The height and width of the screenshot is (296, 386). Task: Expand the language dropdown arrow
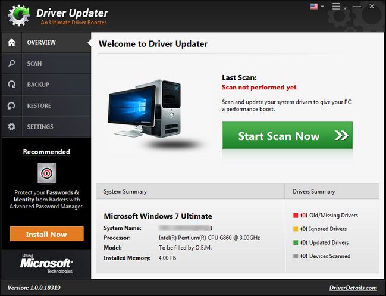(322, 7)
